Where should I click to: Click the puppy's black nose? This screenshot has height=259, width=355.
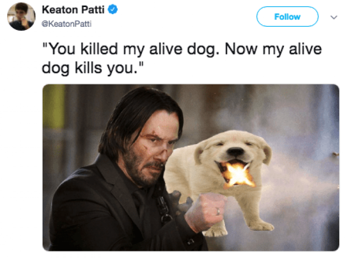coord(236,152)
